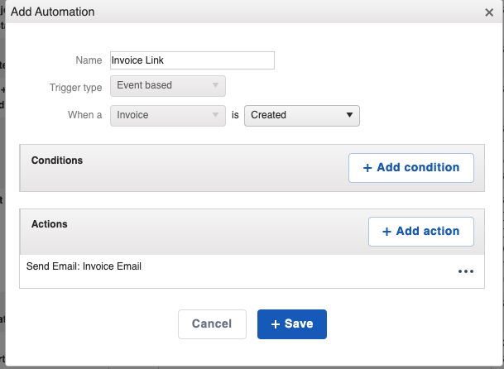Click the Trigger type label
Image resolution: width=504 pixels, height=369 pixels.
tap(76, 86)
